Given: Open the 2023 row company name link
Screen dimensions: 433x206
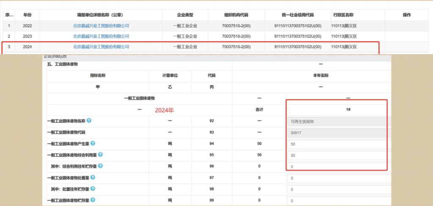Looking at the screenshot, I should 101,36.
